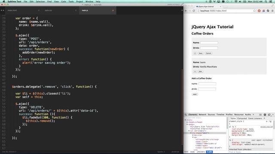The image size is (275, 154).
Task: Click the #efefef background color swatch
Action: 245,131
